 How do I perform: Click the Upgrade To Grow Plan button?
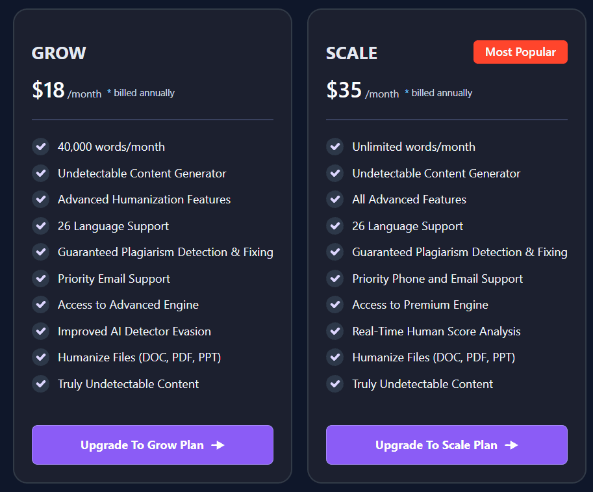point(152,445)
